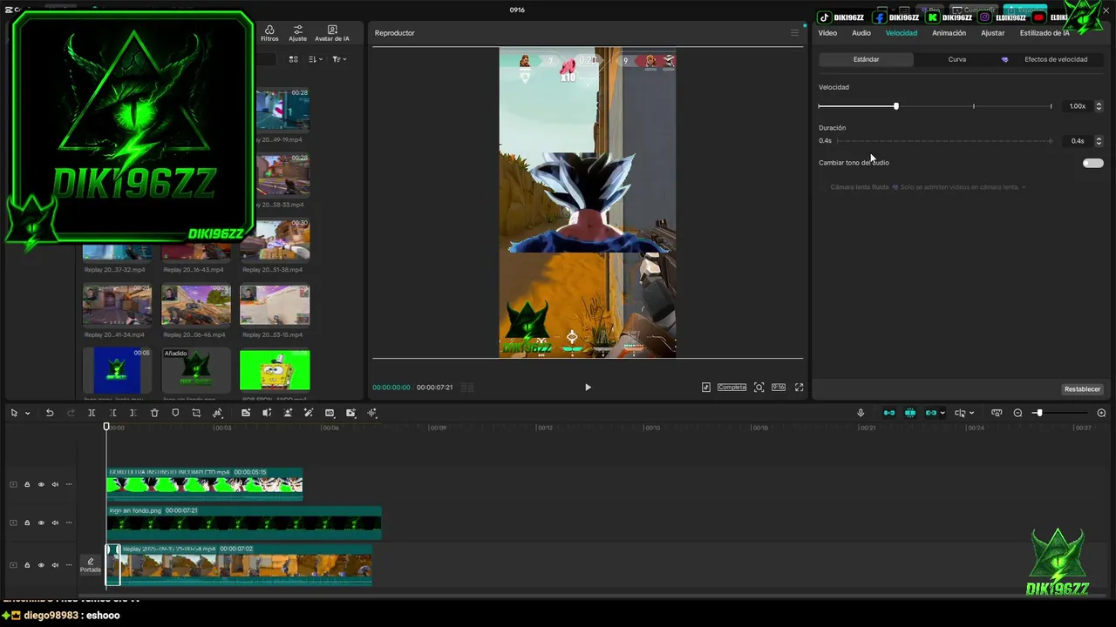Viewport: 1116px width, 627px height.
Task: Click the Duración stepper arrows
Action: [x=1099, y=141]
